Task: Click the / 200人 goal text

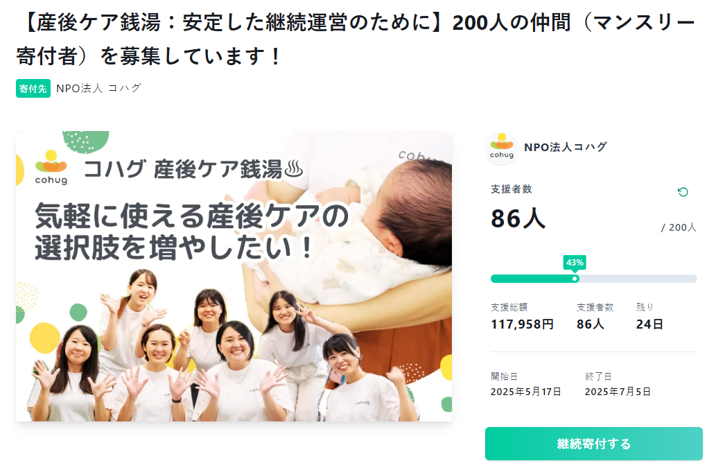Action: (679, 227)
